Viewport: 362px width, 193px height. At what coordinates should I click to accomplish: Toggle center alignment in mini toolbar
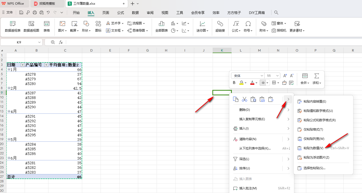pyautogui.click(x=263, y=83)
